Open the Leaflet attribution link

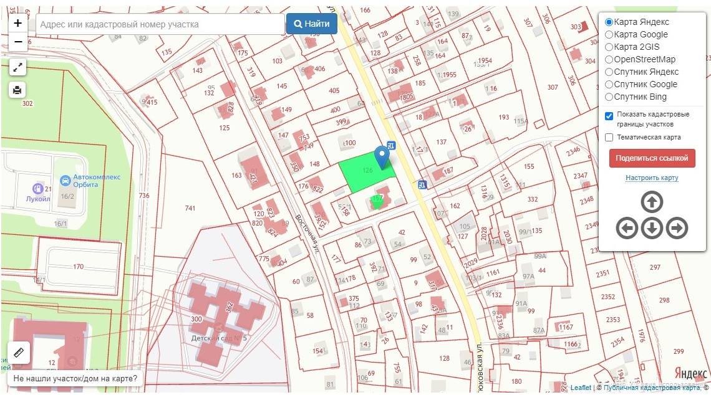click(x=581, y=388)
